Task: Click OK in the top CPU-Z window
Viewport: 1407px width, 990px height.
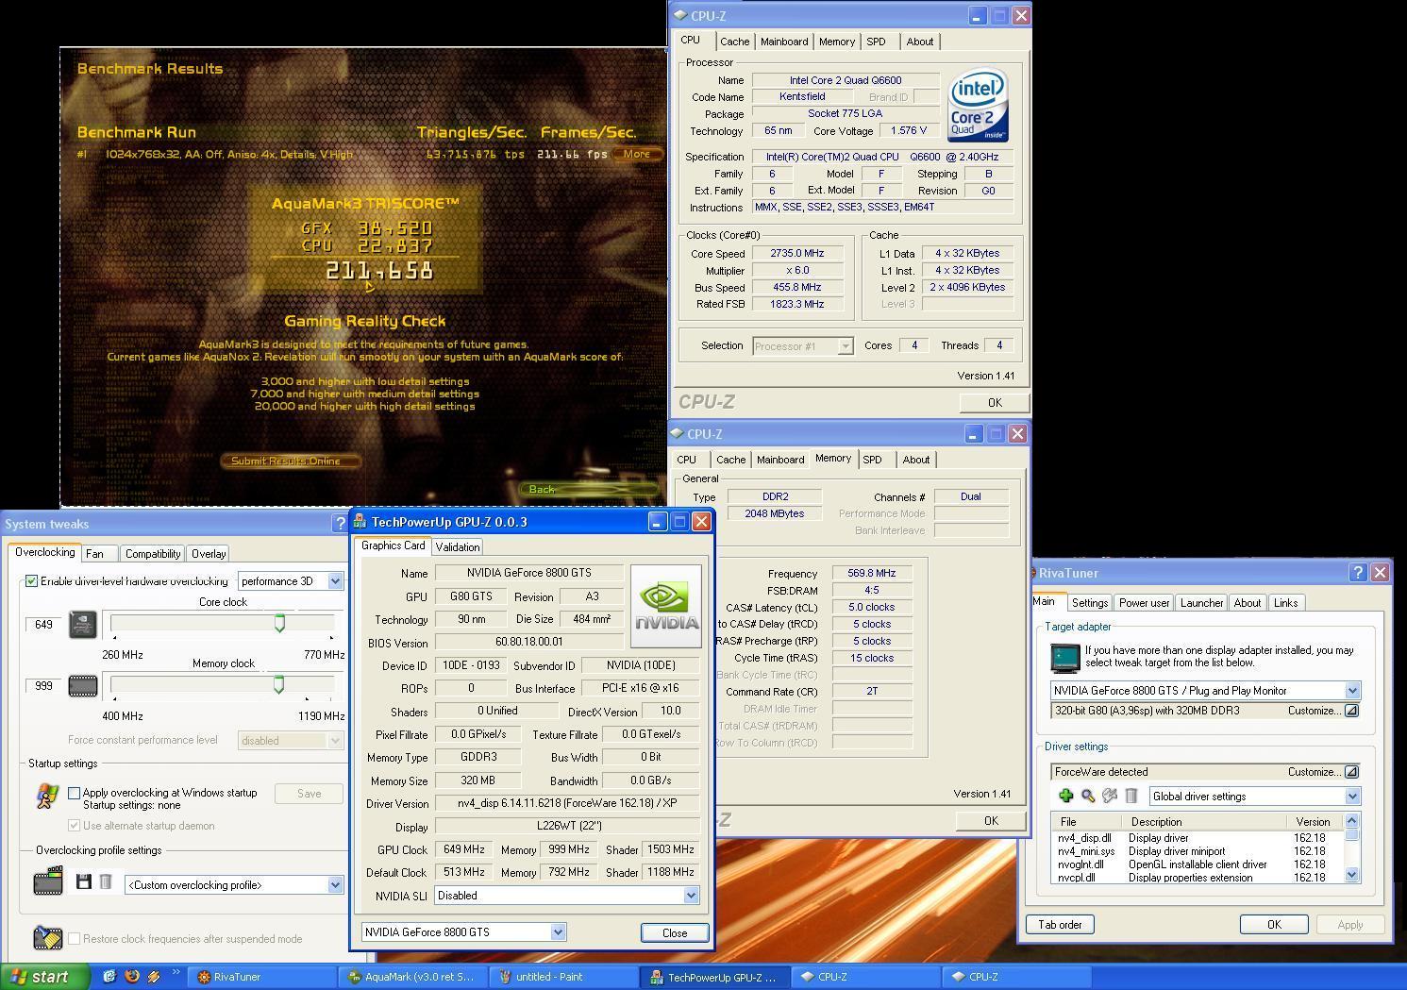Action: click(x=995, y=403)
